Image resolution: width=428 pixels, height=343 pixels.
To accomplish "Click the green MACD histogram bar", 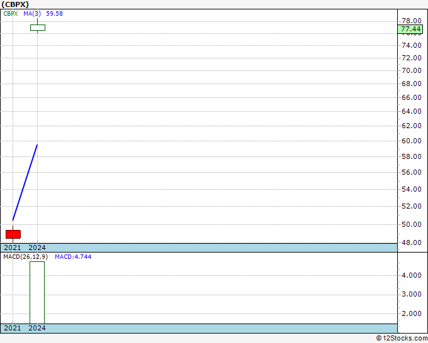I will [x=37, y=293].
